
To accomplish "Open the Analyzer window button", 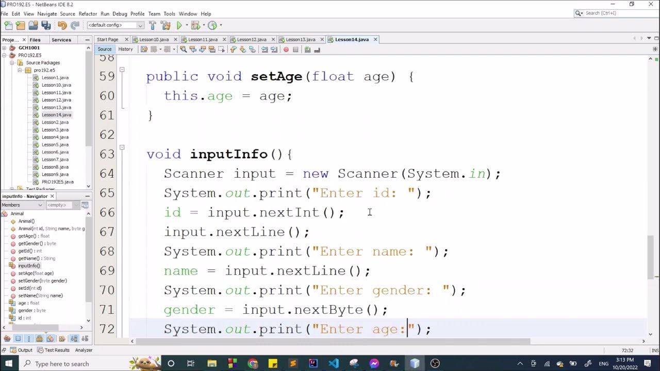I will point(84,350).
